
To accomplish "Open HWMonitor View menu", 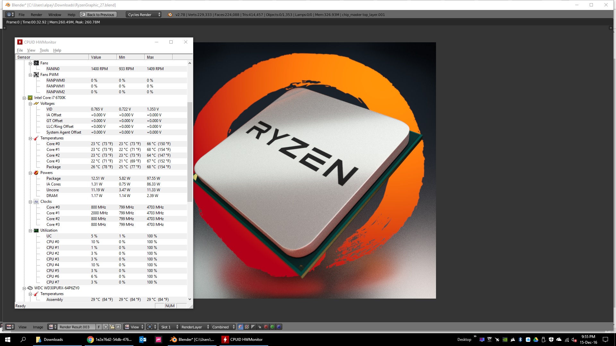I will pos(31,50).
